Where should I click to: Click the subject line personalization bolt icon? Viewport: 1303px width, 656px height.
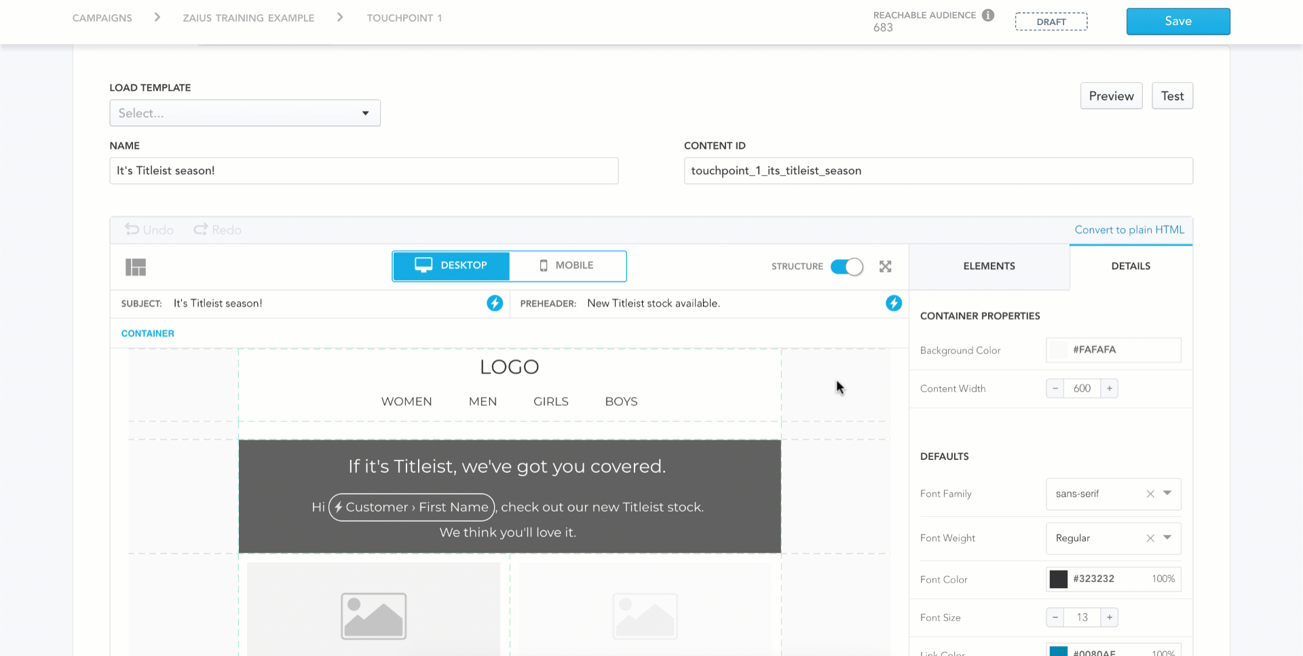[x=495, y=303]
